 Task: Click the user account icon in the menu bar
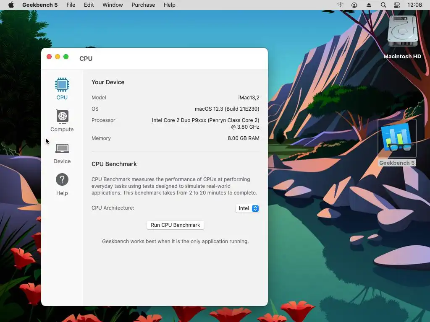(x=354, y=5)
